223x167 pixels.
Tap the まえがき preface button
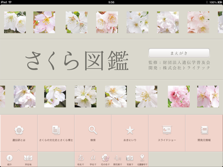coord(179,53)
